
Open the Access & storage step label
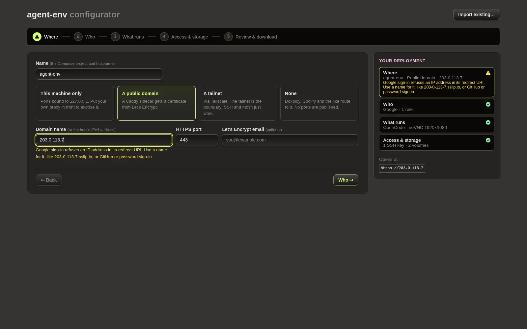click(x=189, y=37)
